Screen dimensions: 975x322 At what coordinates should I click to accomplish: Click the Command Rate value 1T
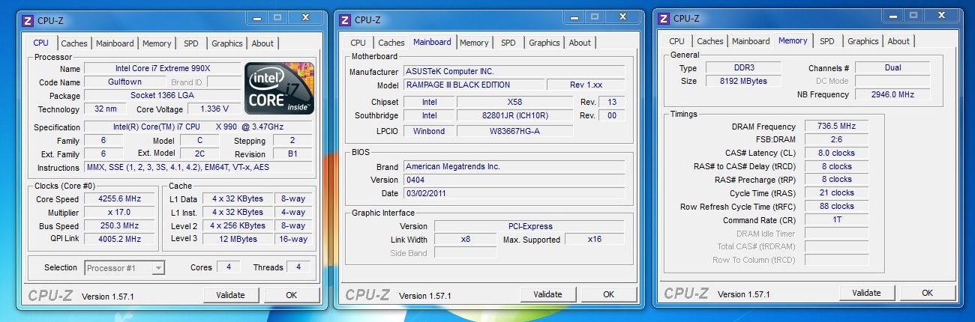click(x=836, y=220)
